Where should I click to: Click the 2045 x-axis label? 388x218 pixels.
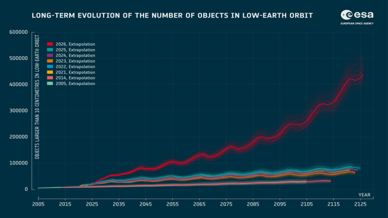click(x=146, y=204)
